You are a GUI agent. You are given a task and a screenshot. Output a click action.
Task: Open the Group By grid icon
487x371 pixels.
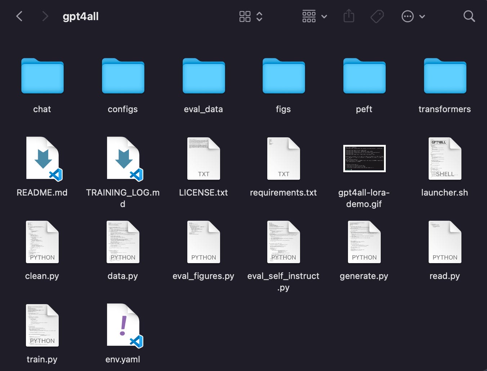309,16
